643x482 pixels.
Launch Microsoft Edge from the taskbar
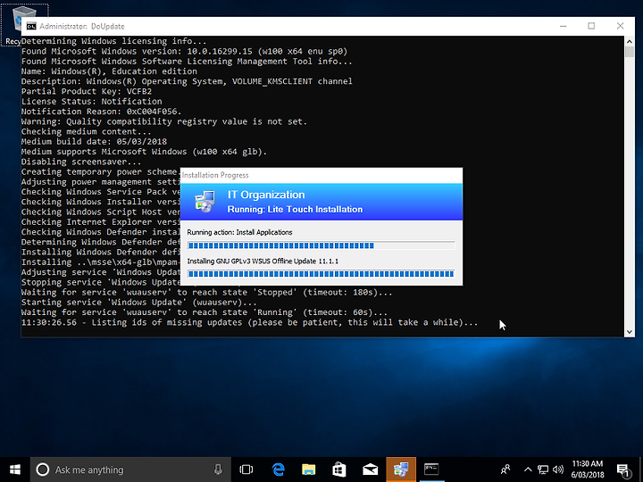pos(279,470)
